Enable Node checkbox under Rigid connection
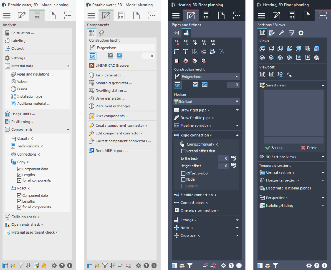 (x=183, y=180)
